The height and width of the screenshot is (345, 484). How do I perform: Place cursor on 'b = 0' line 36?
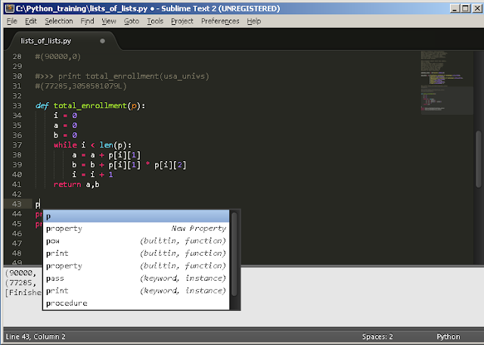click(x=65, y=135)
